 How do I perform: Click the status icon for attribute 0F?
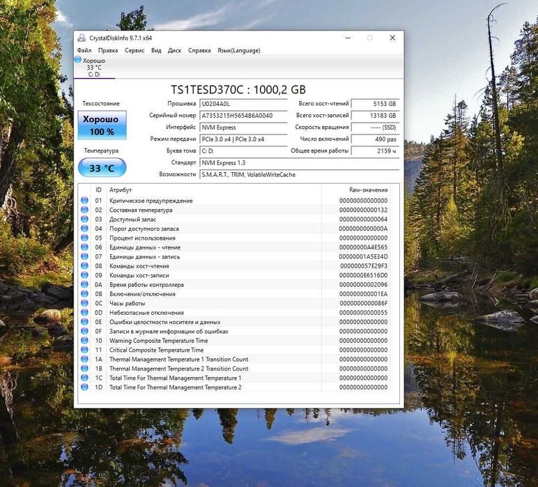[x=84, y=331]
